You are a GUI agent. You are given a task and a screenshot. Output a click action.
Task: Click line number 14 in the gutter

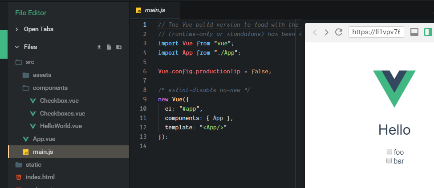click(143, 146)
